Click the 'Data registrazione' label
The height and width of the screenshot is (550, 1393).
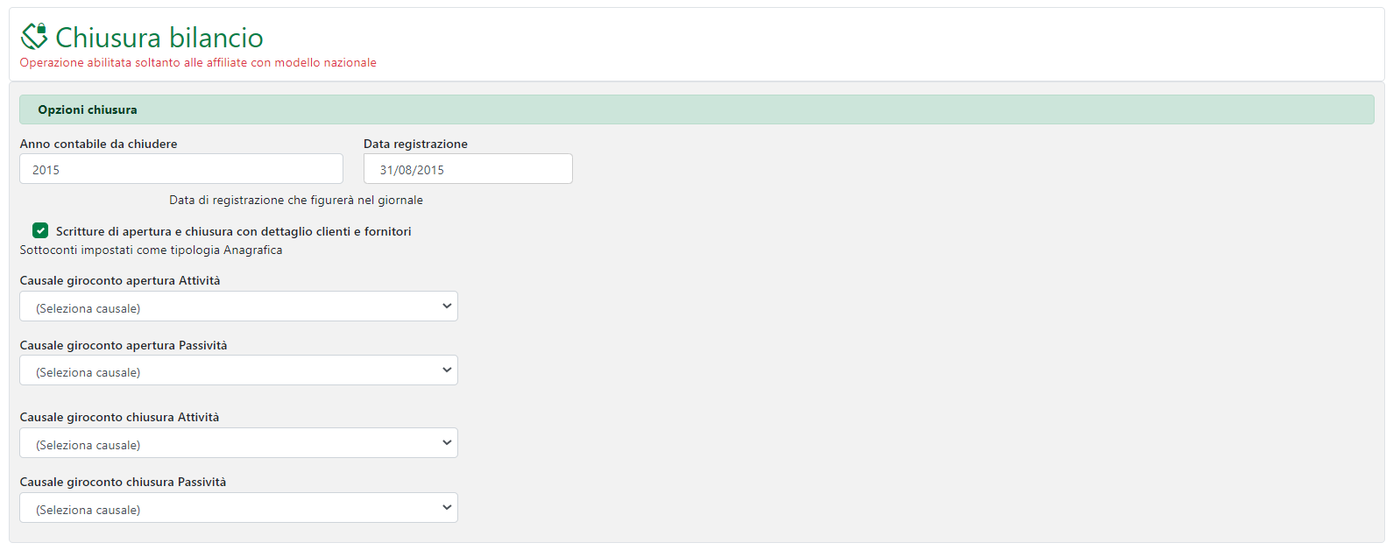pyautogui.click(x=415, y=144)
